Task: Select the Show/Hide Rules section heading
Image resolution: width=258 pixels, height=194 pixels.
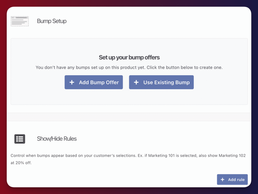Action: (57, 139)
